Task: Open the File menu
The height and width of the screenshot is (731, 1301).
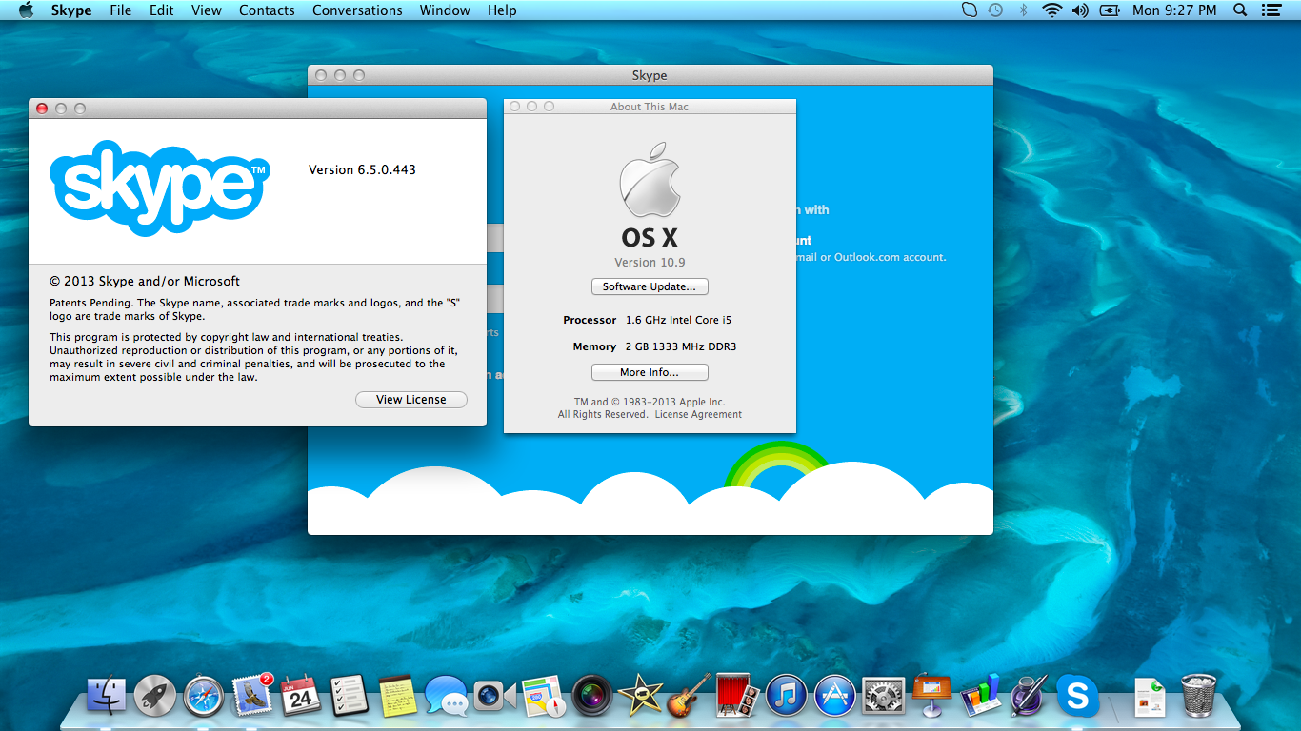Action: (121, 10)
